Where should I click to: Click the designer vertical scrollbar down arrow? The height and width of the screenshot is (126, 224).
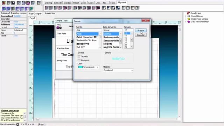[x=179, y=116]
